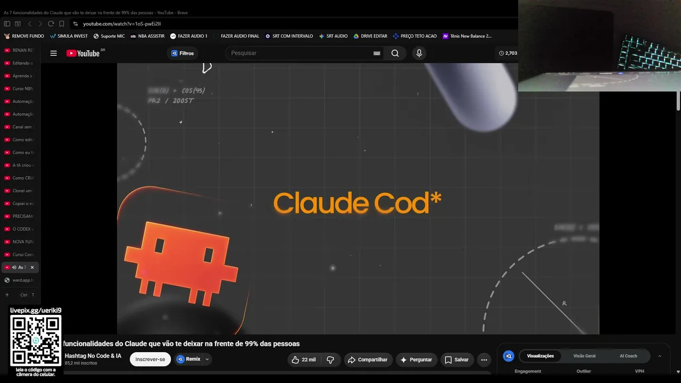Open the Hashtag No Code & IA channel
The height and width of the screenshot is (383, 681).
(93, 356)
